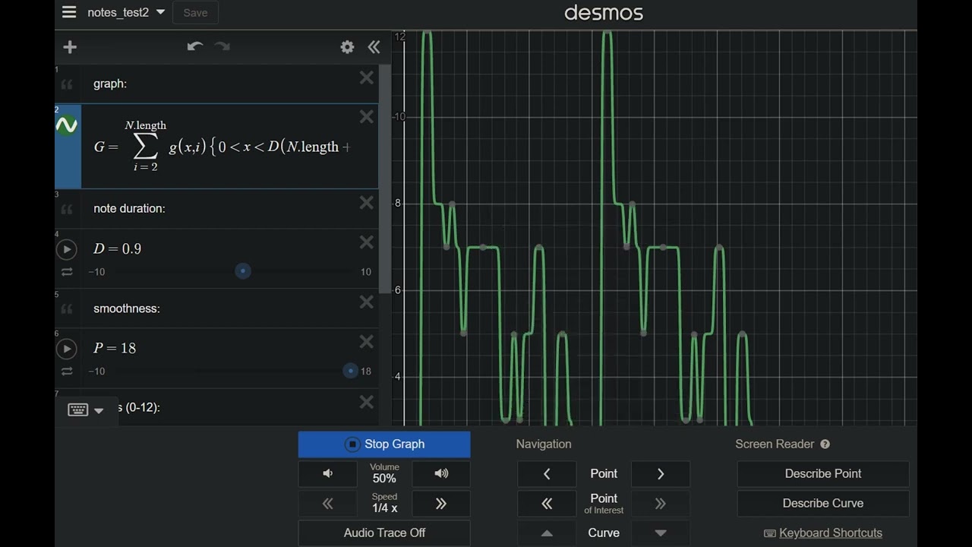This screenshot has width=972, height=547.
Task: Toggle visibility of the green G curve
Action: [x=67, y=125]
